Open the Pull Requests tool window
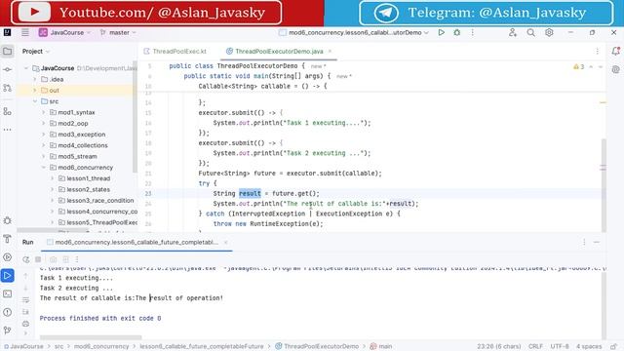Screen dimensions: 624x351 point(7,88)
